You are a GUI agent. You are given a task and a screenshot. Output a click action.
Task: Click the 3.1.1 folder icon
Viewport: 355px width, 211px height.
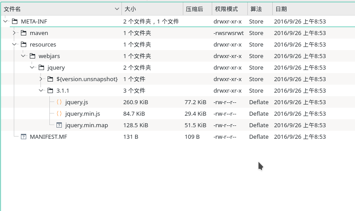point(50,90)
